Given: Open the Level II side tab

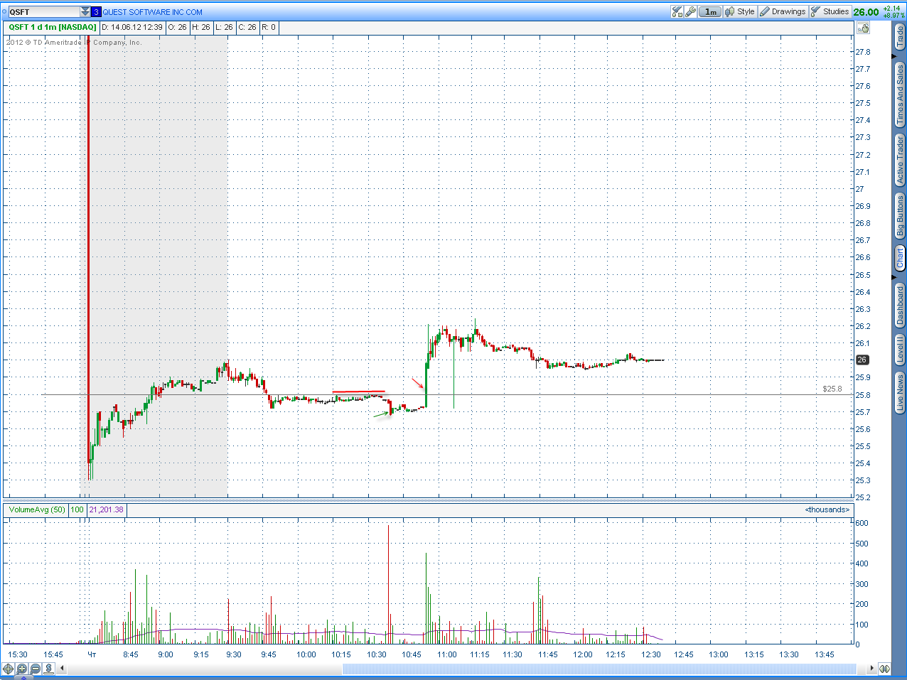Looking at the screenshot, I should (900, 350).
